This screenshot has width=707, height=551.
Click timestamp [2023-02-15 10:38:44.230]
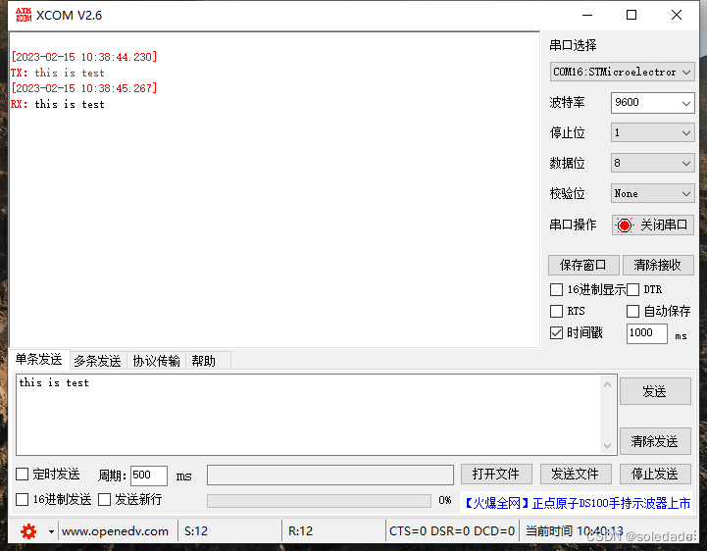pyautogui.click(x=84, y=57)
